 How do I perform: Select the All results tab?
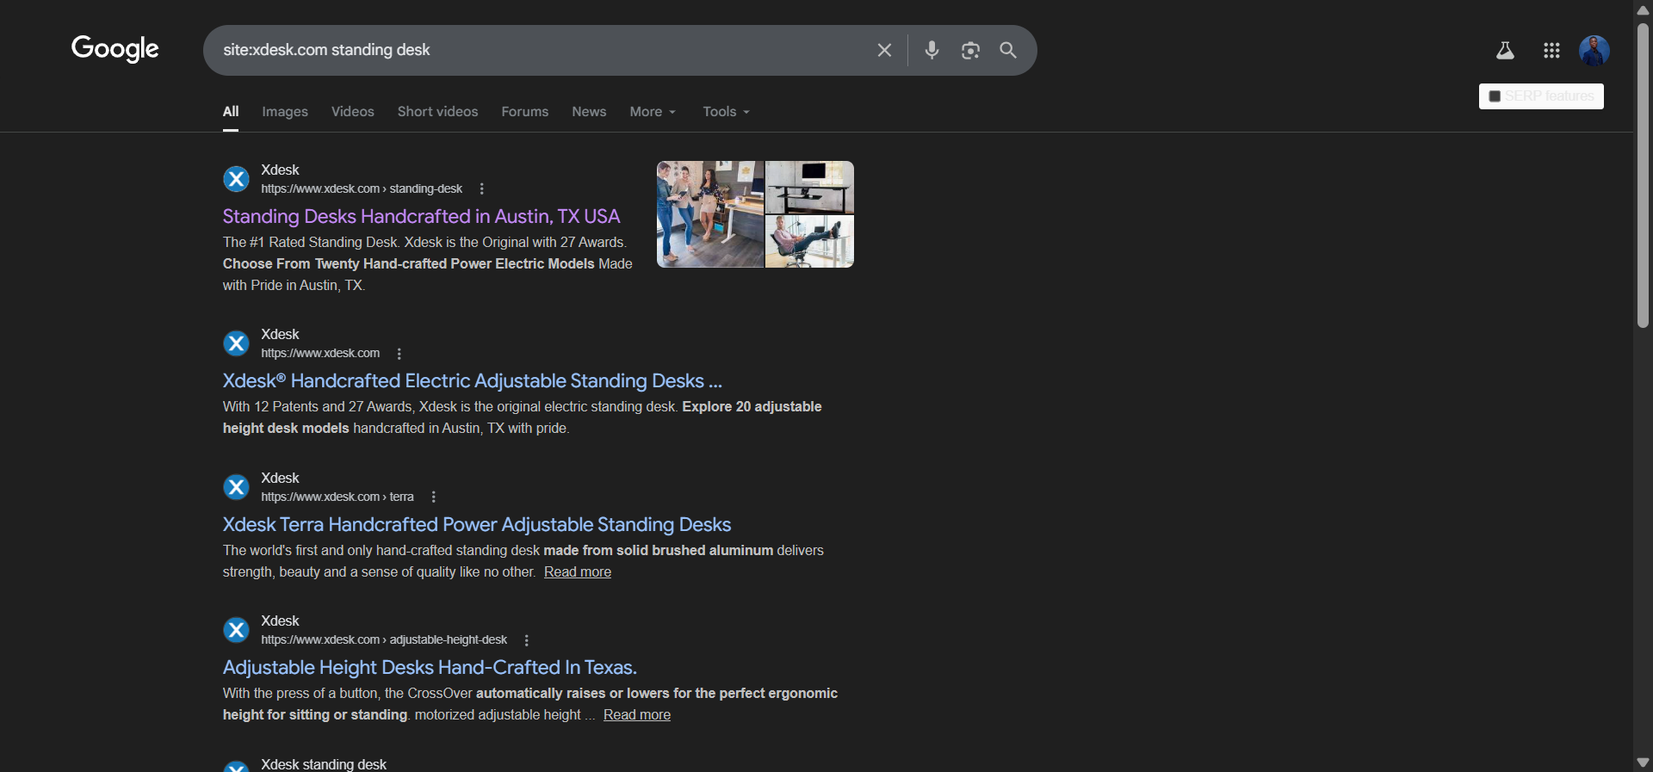coord(231,112)
